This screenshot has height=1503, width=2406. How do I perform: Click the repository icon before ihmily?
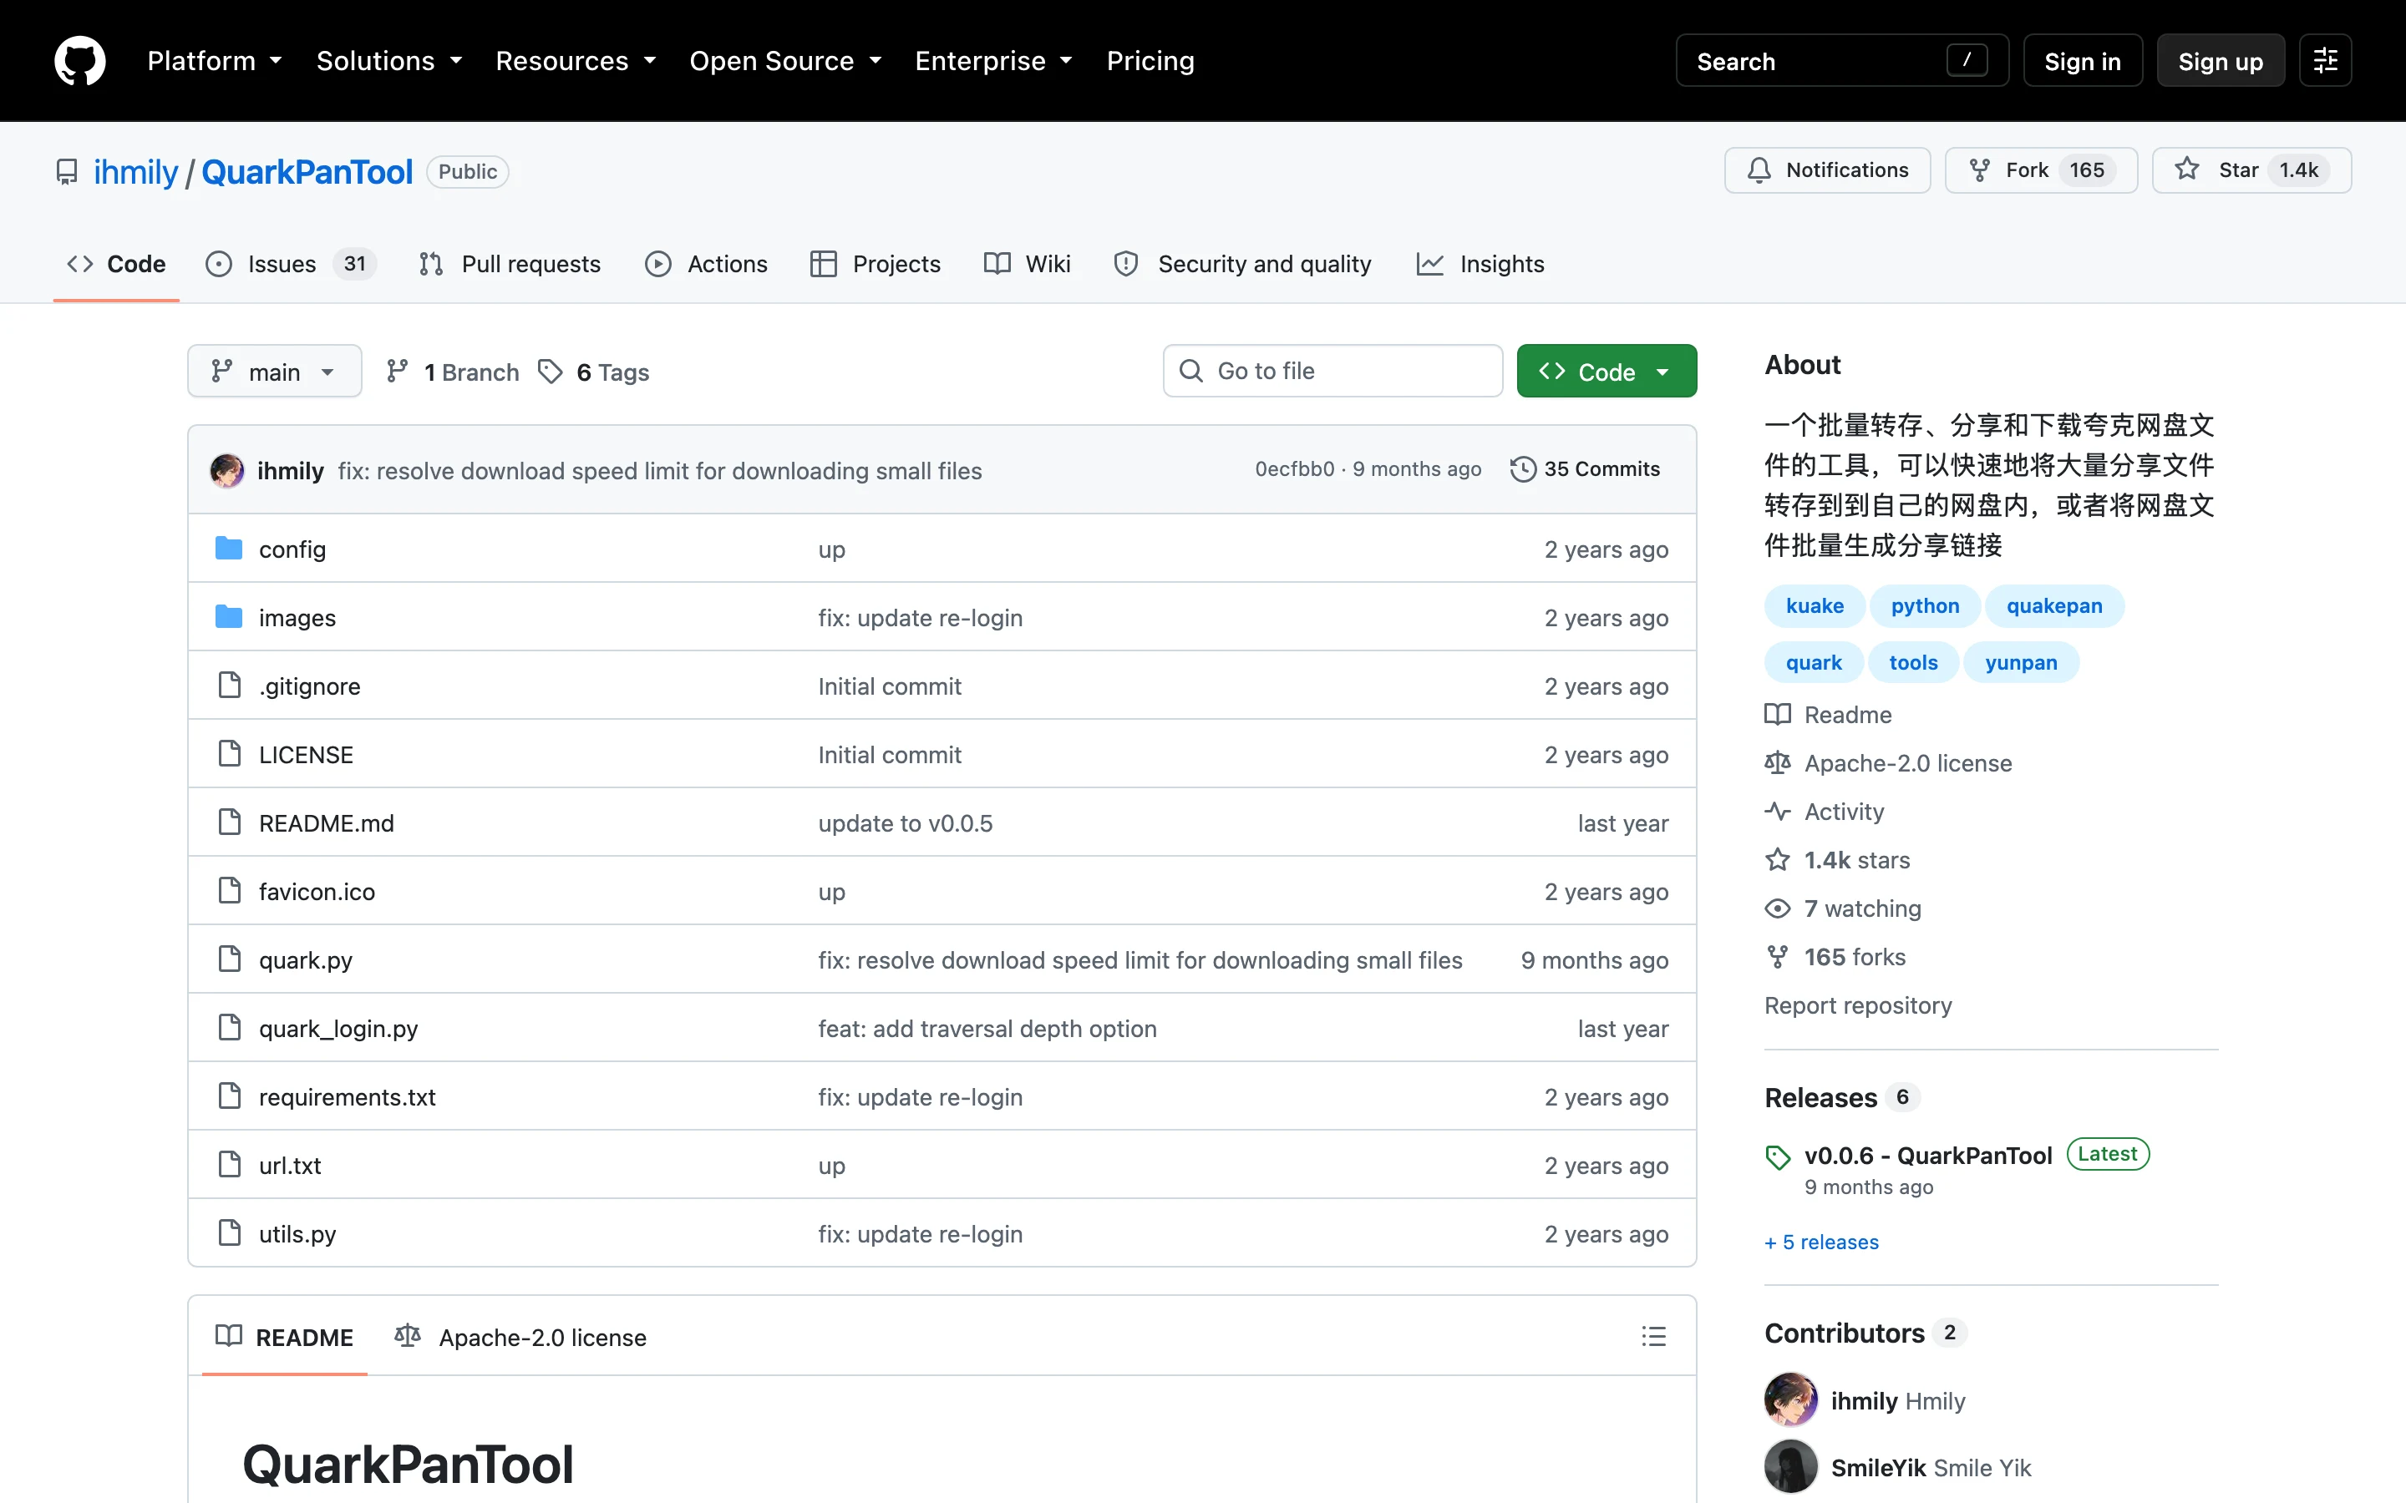67,172
